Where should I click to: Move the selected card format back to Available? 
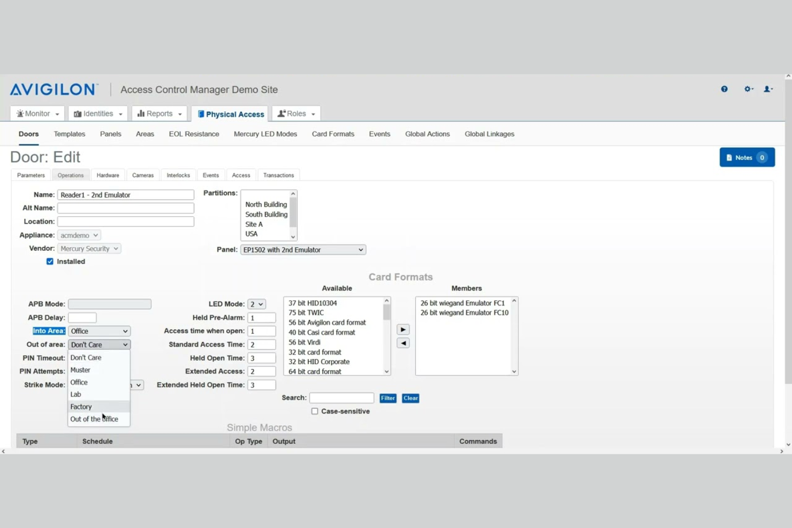tap(403, 343)
